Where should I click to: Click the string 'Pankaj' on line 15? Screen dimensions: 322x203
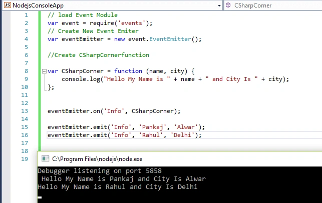click(153, 127)
